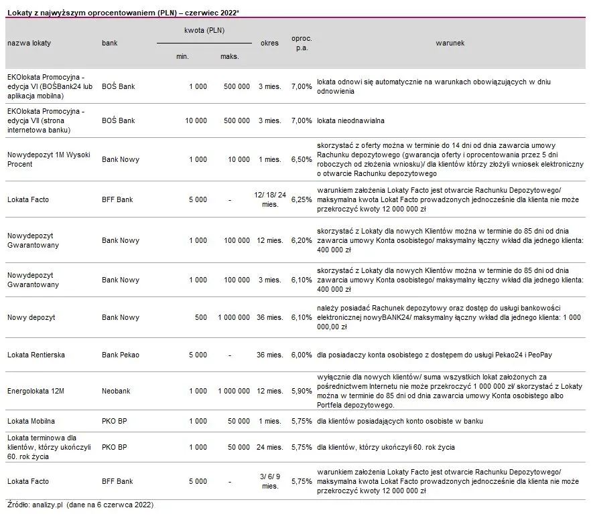
Task: Click maximum '10 000' in 1M Wysoki Procent row
Action: [239, 159]
